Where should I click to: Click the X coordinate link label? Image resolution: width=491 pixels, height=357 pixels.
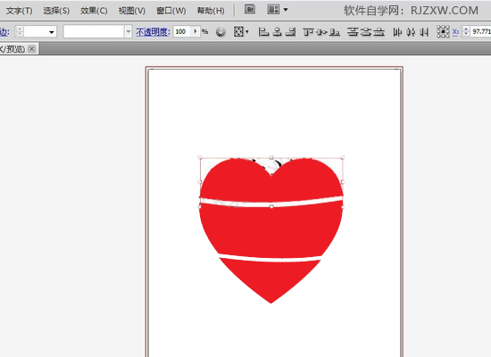pyautogui.click(x=455, y=31)
